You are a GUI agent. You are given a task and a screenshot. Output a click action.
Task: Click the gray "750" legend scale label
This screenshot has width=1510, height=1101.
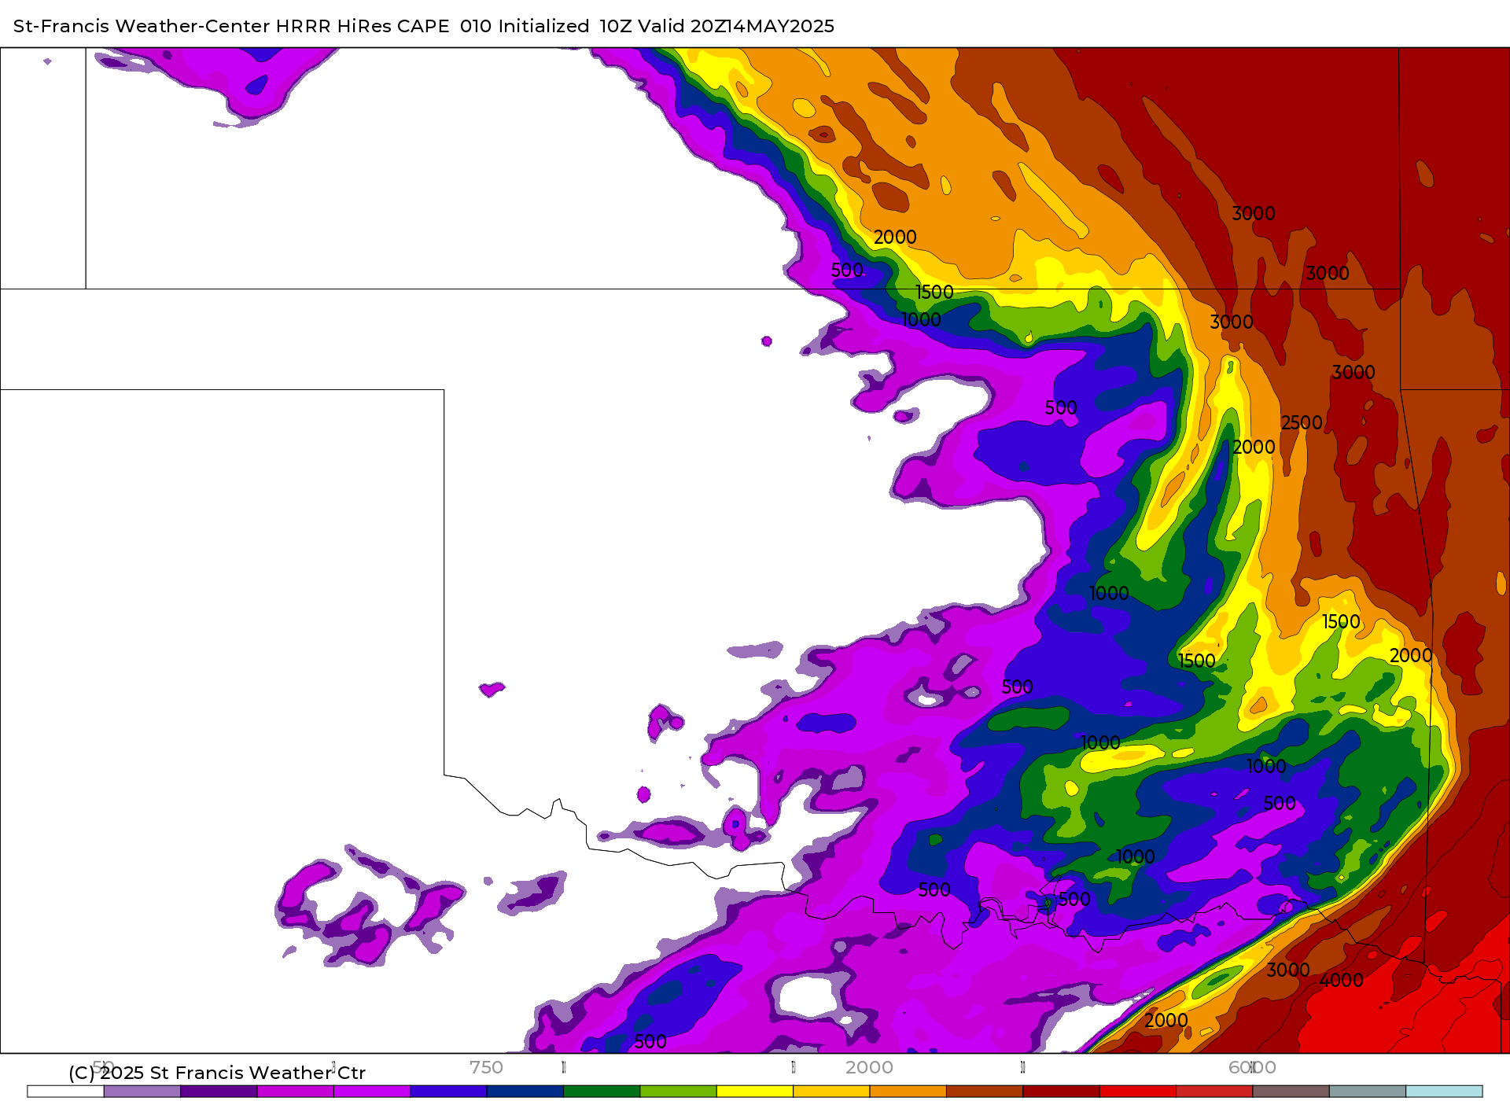click(486, 1067)
